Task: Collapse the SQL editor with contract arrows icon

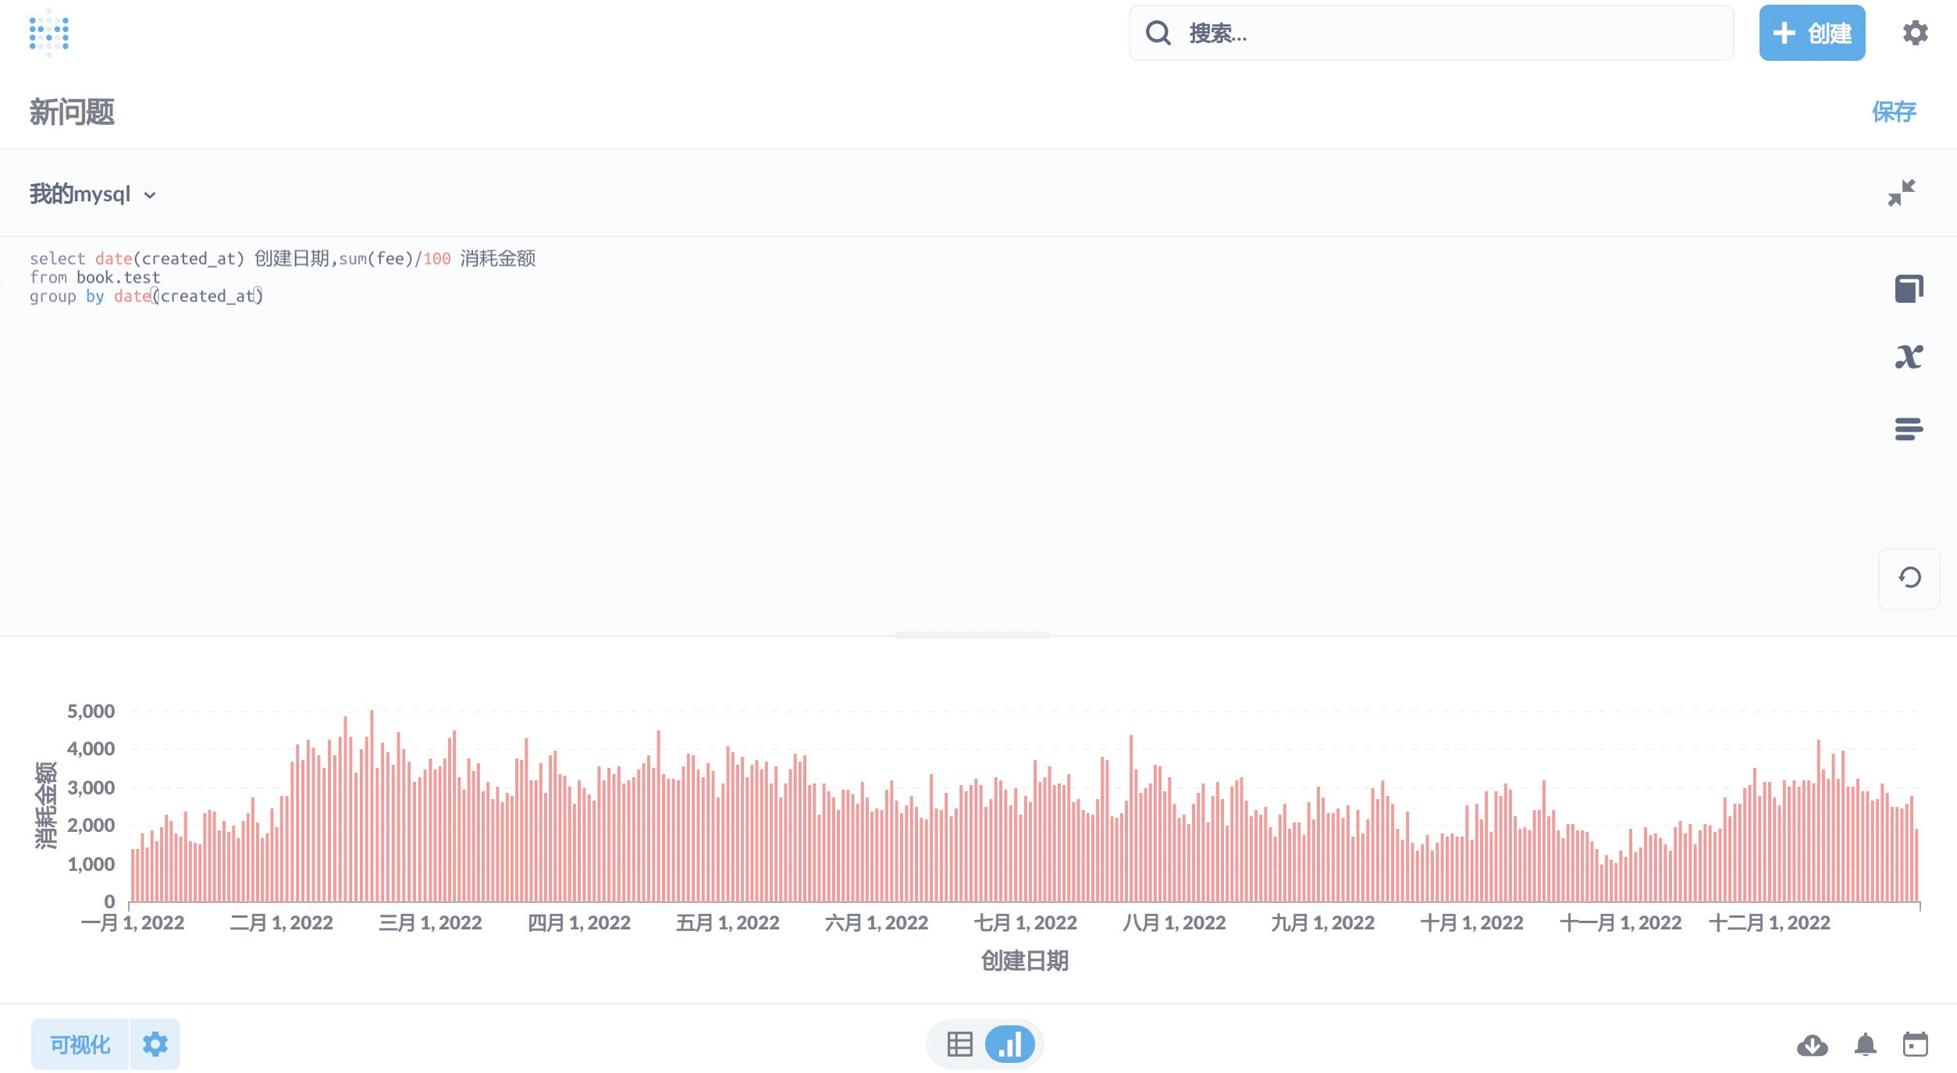Action: (x=1901, y=193)
